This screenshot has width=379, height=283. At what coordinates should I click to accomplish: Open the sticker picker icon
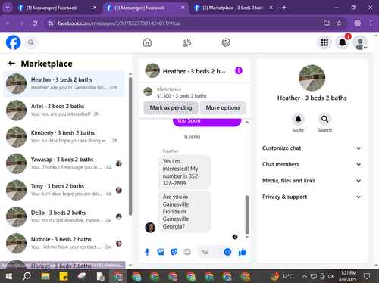click(x=174, y=252)
